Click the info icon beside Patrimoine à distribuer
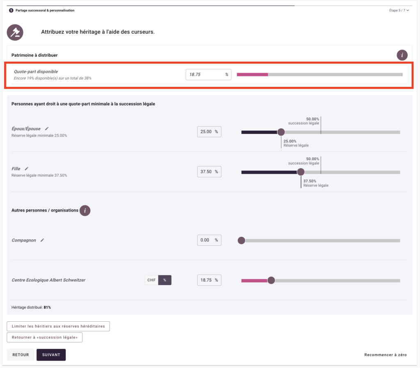Screen dimensions: 420x368 (402, 55)
